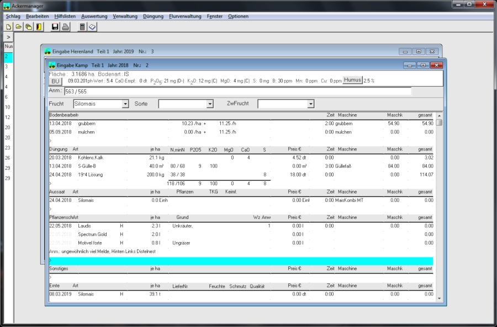Save using the floppy disk icon
This screenshot has height=327, width=497.
point(55,26)
